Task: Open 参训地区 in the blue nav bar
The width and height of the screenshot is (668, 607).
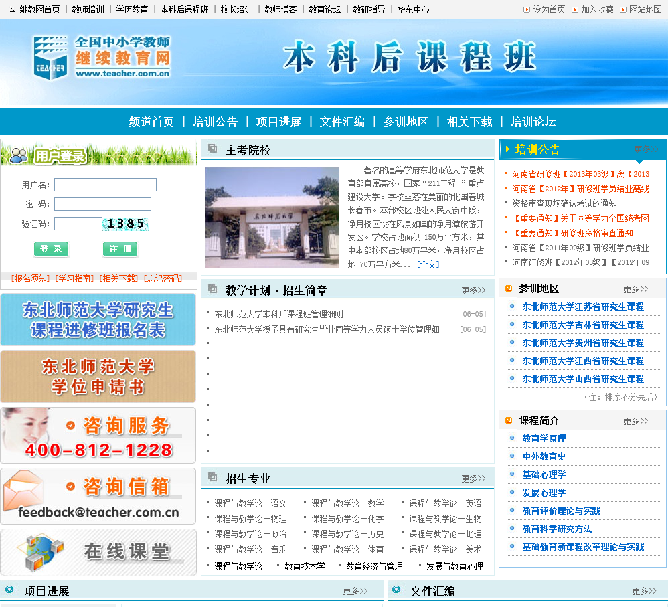Action: [406, 122]
